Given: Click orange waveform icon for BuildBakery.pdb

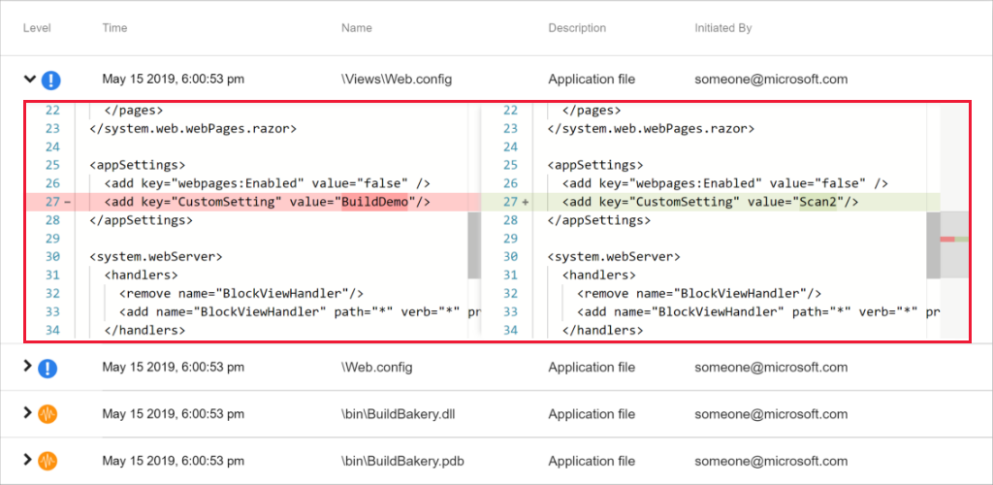Looking at the screenshot, I should [x=48, y=461].
